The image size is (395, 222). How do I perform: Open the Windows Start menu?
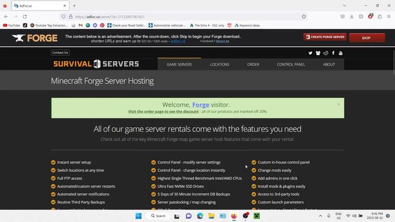click(138, 216)
